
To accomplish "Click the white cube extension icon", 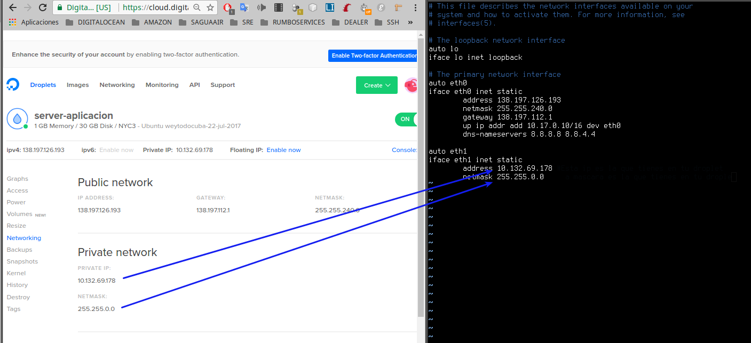I will (313, 7).
